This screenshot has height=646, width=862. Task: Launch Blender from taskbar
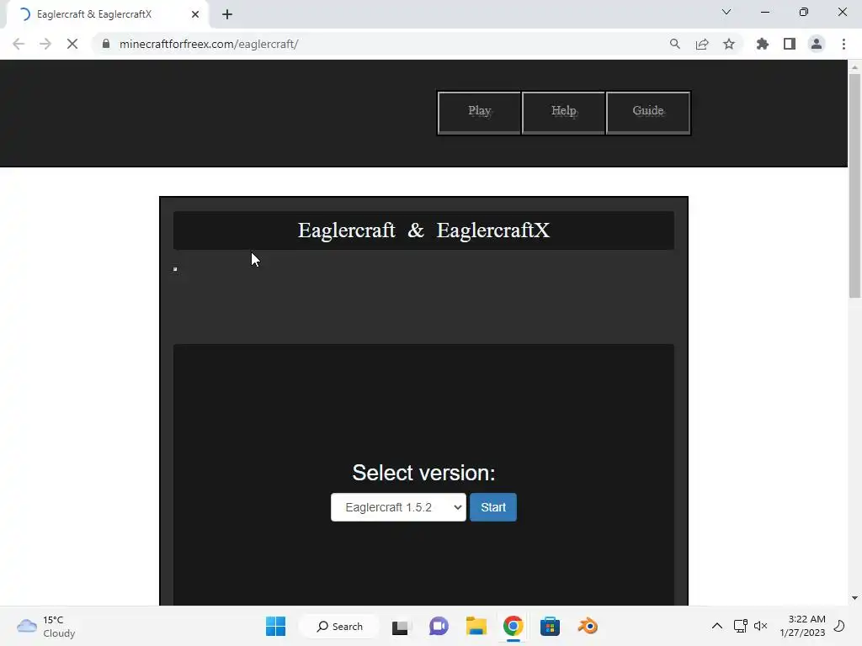point(588,626)
